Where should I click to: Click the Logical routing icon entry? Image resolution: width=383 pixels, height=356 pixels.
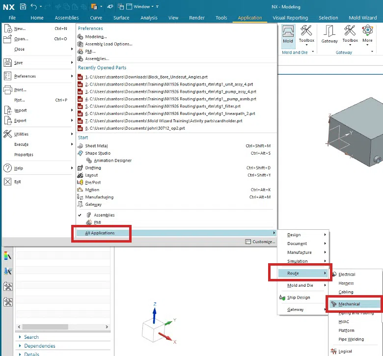341,351
